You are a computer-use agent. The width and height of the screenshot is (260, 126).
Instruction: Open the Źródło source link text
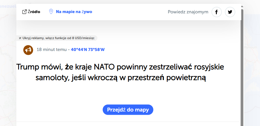pos(34,12)
